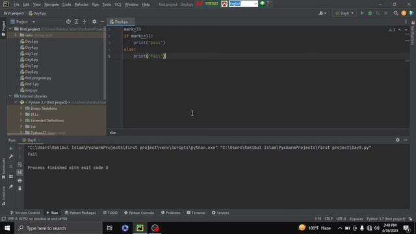The image size is (416, 234).
Task: Open Python Packages tool window
Action: point(80,213)
